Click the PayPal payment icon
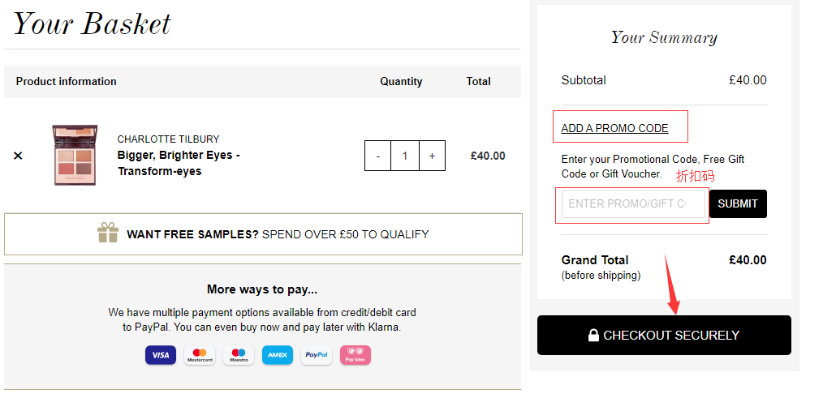The image size is (836, 398). (x=317, y=355)
